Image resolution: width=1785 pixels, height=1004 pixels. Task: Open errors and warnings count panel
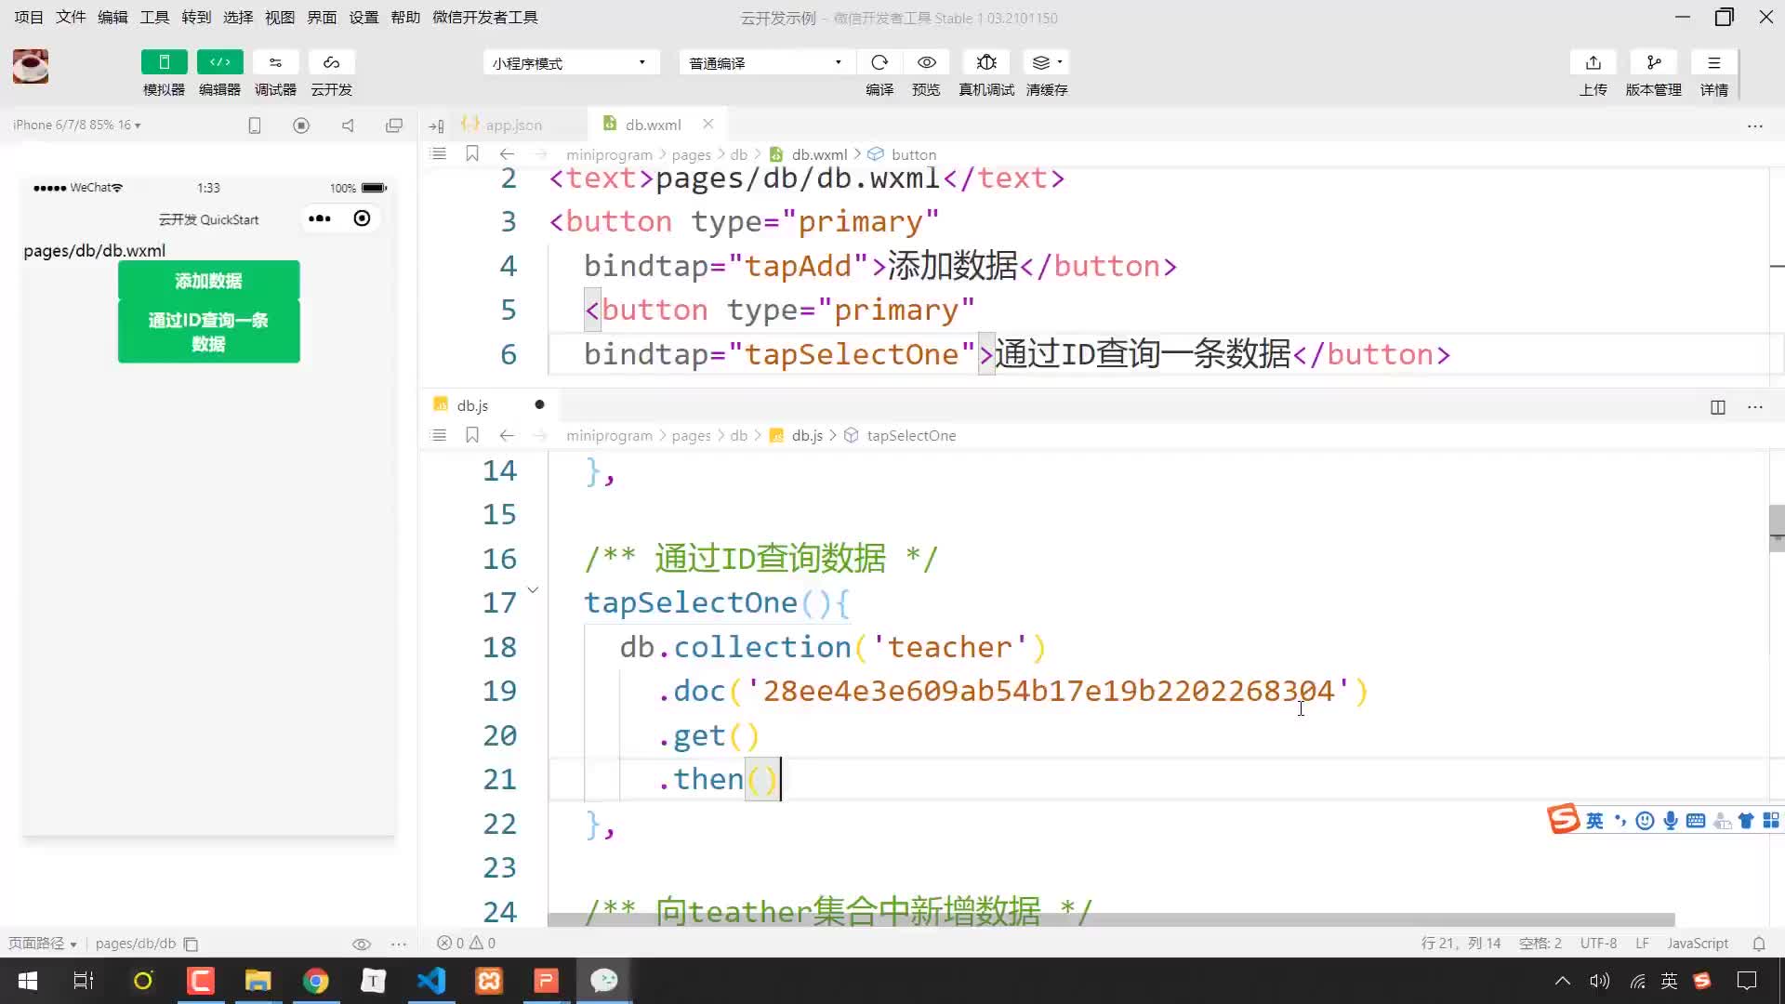click(467, 944)
